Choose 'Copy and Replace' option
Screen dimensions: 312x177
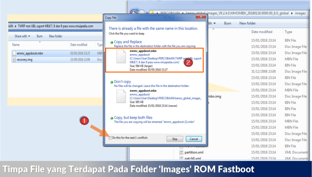click(128, 42)
